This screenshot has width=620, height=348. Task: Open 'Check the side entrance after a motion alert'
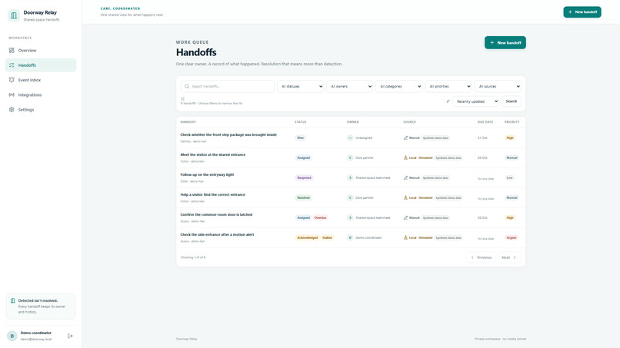[x=217, y=234]
